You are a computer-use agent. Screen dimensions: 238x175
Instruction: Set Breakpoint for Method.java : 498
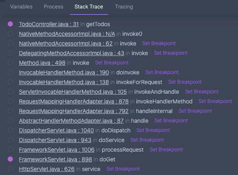pos(112,63)
